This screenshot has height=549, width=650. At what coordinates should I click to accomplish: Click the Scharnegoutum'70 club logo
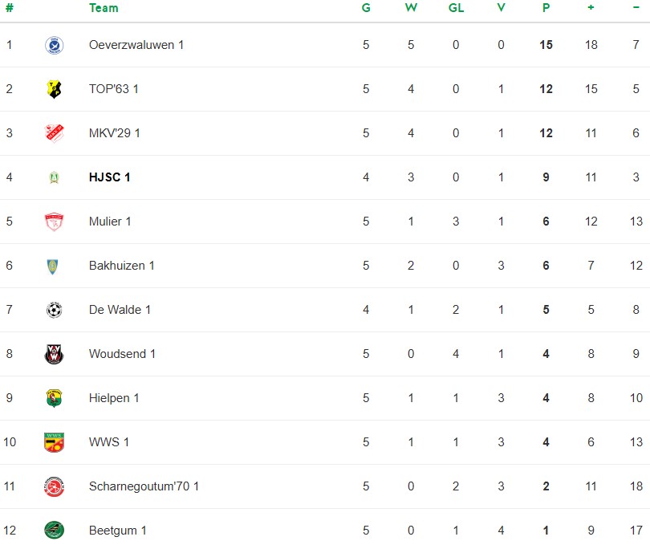click(54, 486)
